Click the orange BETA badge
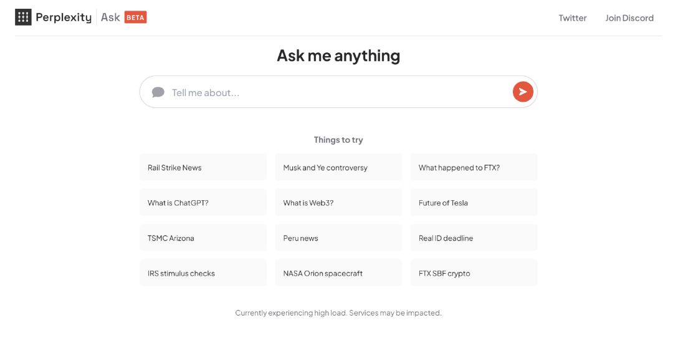Viewport: 673px width, 338px height. tap(136, 17)
